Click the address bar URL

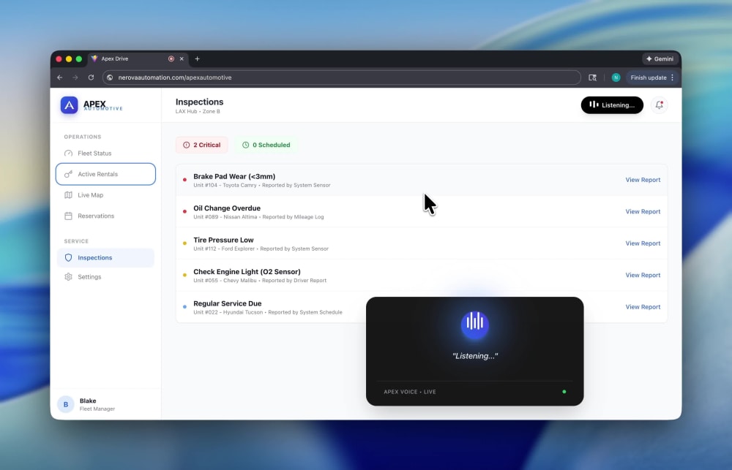[175, 77]
